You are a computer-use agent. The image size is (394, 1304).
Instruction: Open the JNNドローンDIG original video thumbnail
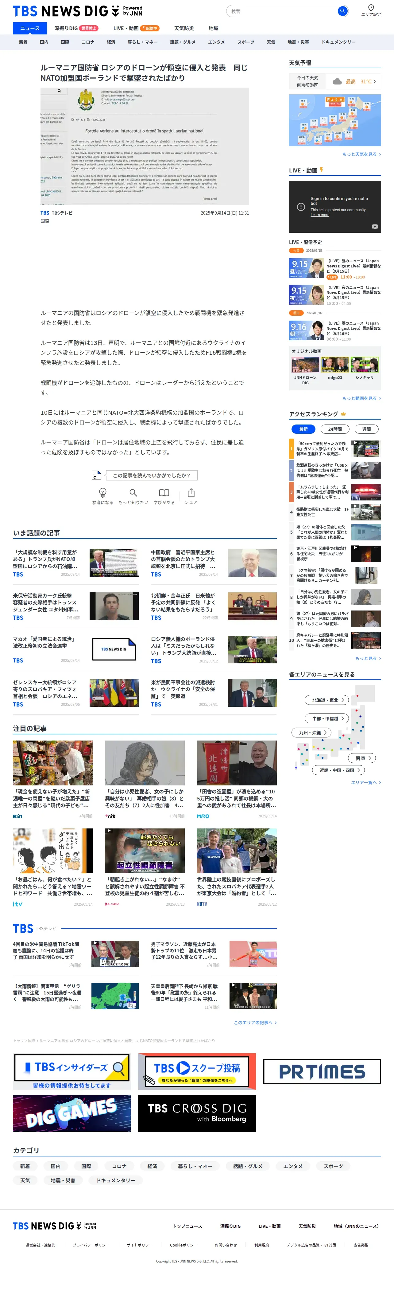pos(305,365)
